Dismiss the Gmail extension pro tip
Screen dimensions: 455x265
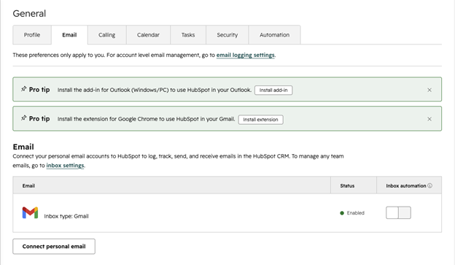(x=429, y=119)
